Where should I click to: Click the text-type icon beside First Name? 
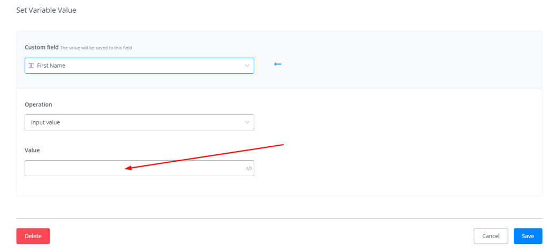coord(31,66)
